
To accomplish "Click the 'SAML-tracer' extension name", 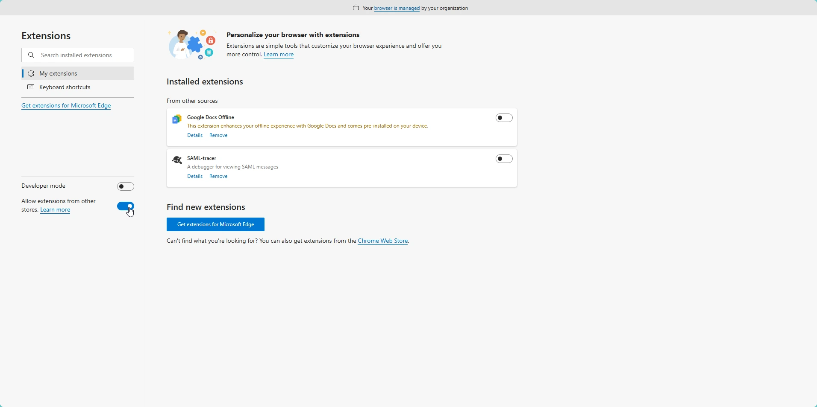I will pos(202,158).
